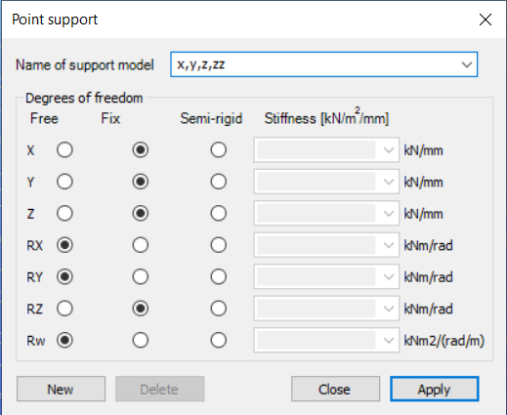This screenshot has height=415, width=507.
Task: Set Y degree of freedom to Free
Action: tap(64, 182)
